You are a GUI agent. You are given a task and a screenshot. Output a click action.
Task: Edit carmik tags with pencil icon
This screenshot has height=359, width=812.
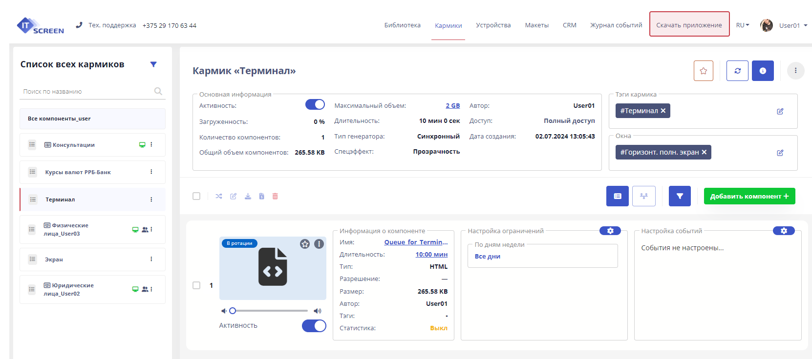coord(780,111)
